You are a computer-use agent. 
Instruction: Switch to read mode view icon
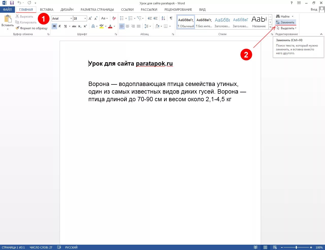click(x=256, y=247)
